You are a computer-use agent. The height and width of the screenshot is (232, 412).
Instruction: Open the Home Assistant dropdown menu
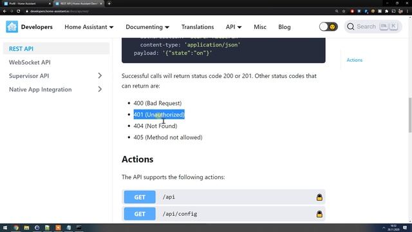[x=89, y=27]
